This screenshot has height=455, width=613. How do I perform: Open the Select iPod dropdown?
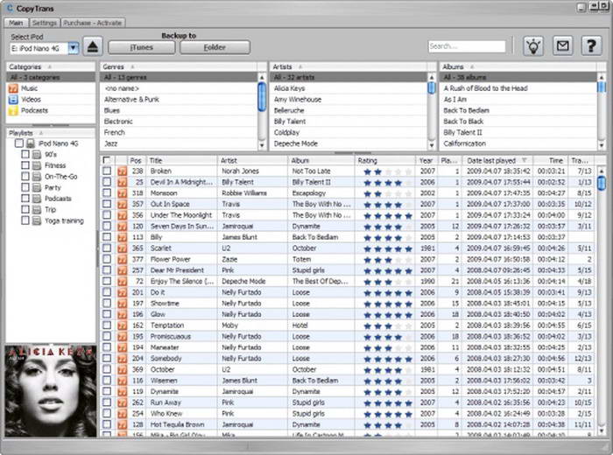click(74, 47)
